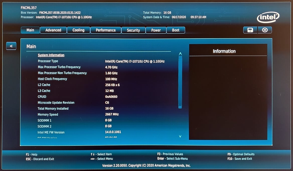The height and width of the screenshot is (171, 293).
Task: Select the L3 Cache label
Action: click(x=44, y=91)
